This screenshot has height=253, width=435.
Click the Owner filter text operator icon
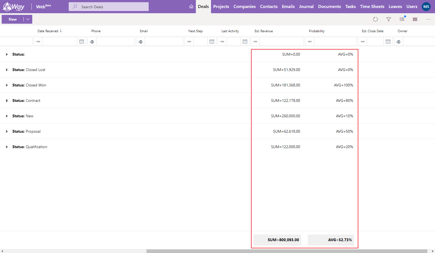pos(399,42)
